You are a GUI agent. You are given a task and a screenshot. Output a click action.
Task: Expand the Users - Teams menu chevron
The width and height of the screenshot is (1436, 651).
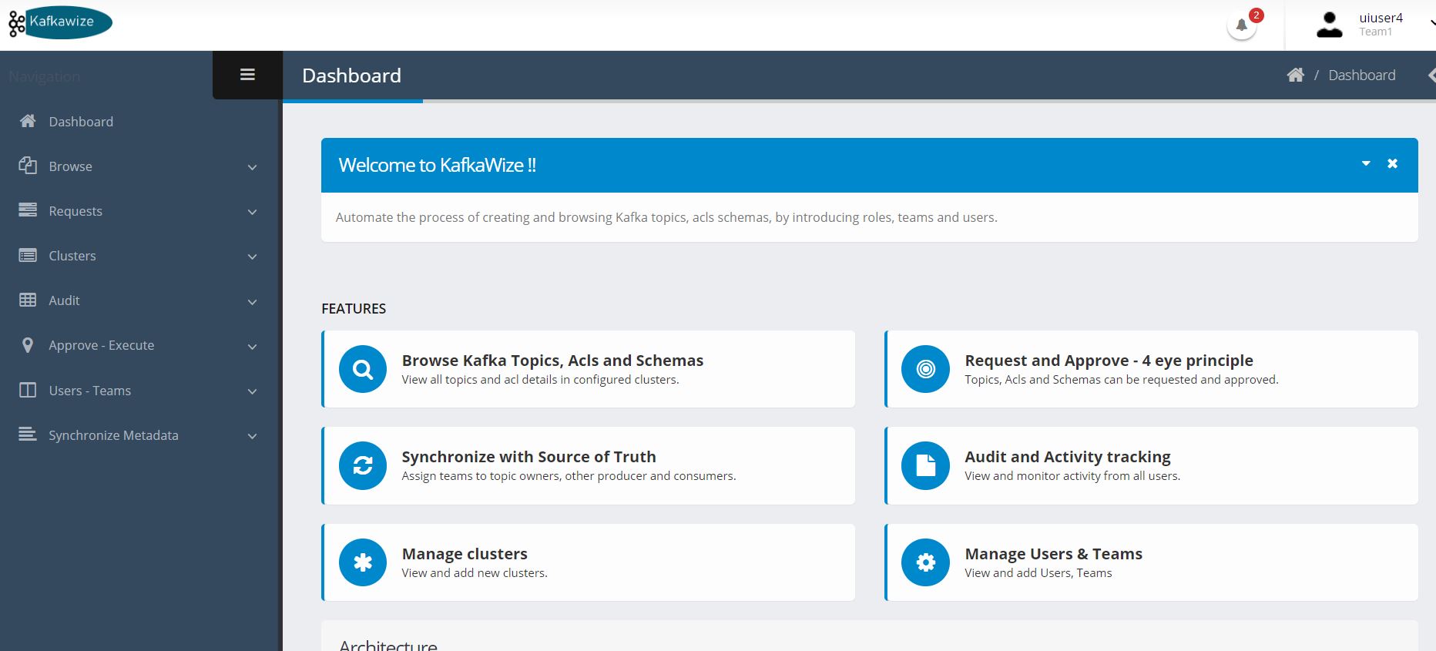point(252,391)
